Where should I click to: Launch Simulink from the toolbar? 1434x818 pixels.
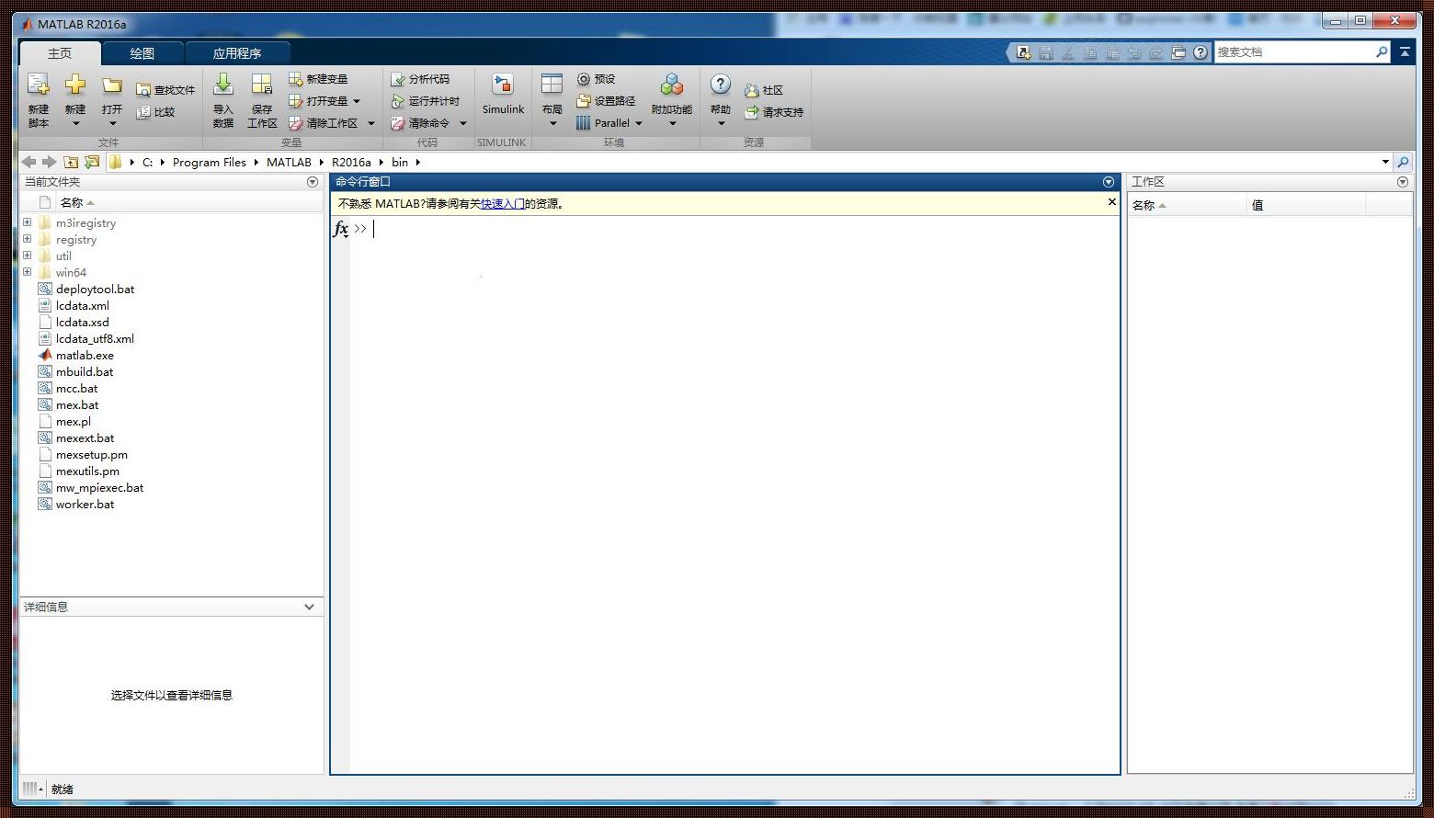pyautogui.click(x=503, y=95)
